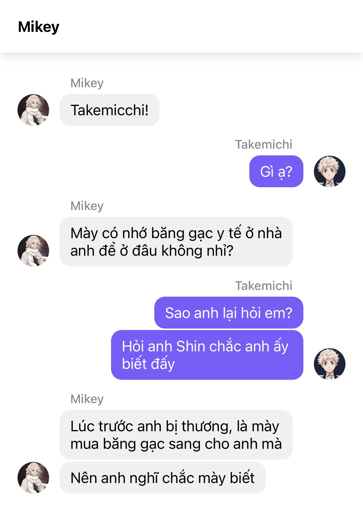Open Mikey's avatar beside the 'Takemicchi!' message

pos(33,110)
